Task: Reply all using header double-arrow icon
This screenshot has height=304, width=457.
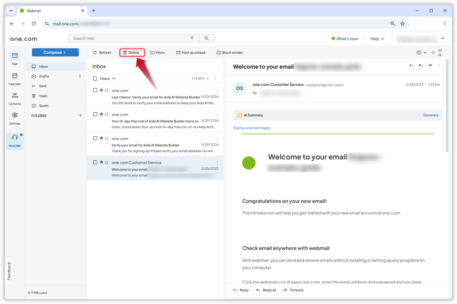Action: [420, 65]
